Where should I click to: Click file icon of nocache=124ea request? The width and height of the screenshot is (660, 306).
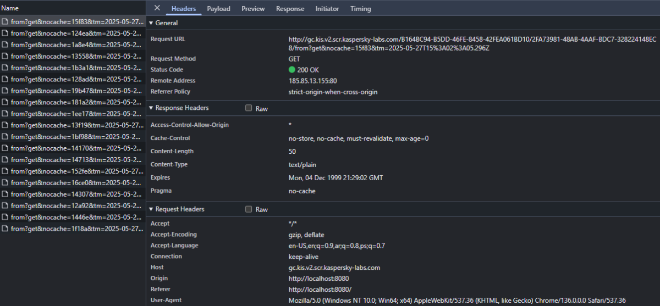[x=5, y=34]
